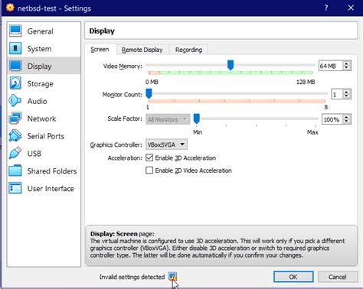Close the Settings dialog window

click(351, 8)
